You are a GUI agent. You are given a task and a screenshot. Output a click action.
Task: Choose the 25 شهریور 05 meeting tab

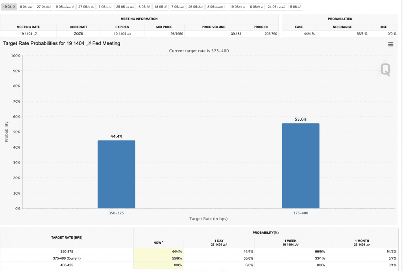click(125, 7)
